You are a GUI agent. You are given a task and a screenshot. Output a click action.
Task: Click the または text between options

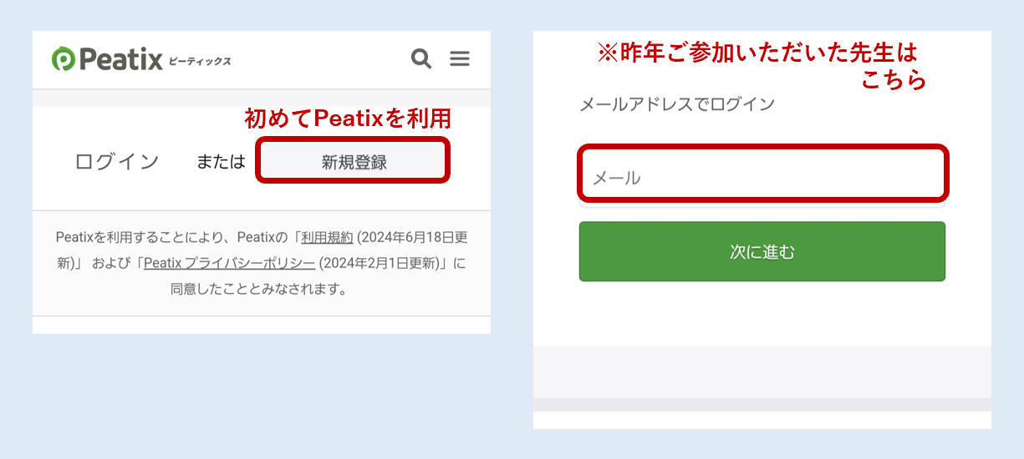point(221,162)
